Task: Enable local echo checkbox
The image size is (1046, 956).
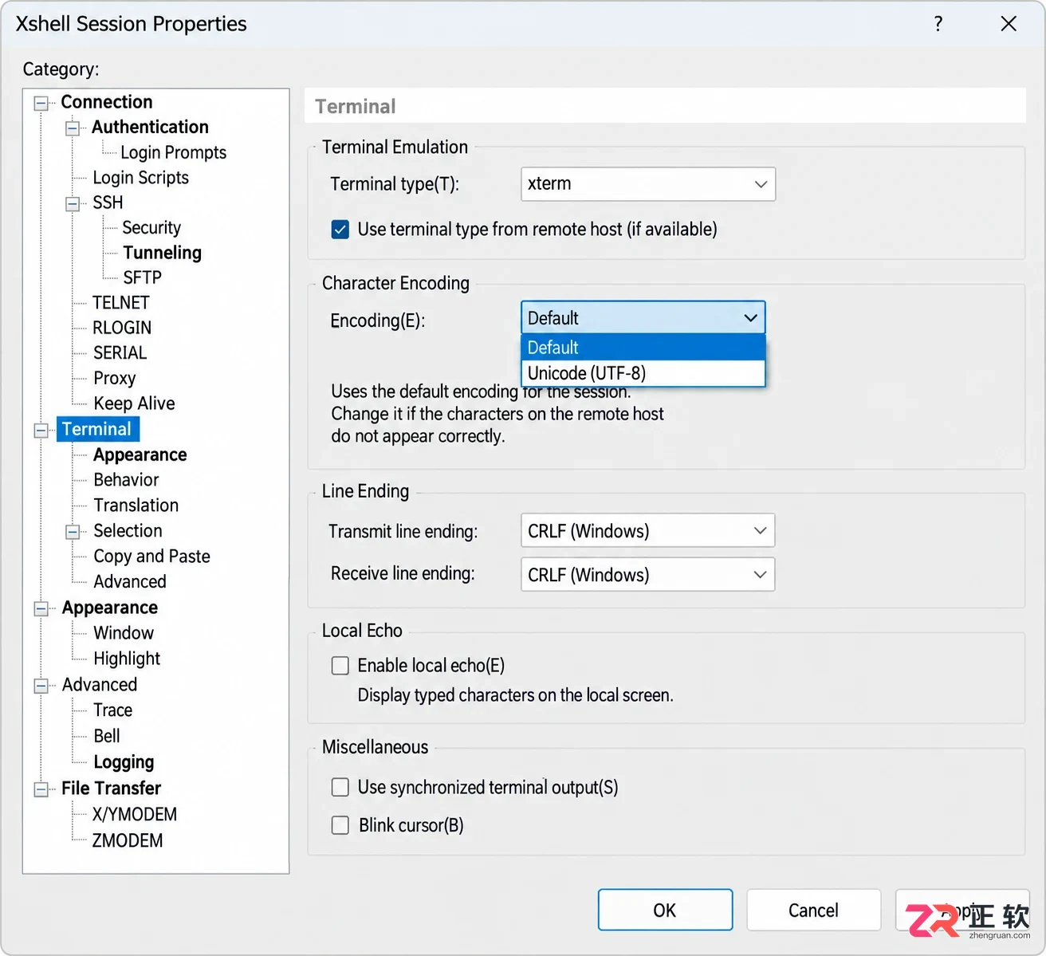Action: [340, 666]
